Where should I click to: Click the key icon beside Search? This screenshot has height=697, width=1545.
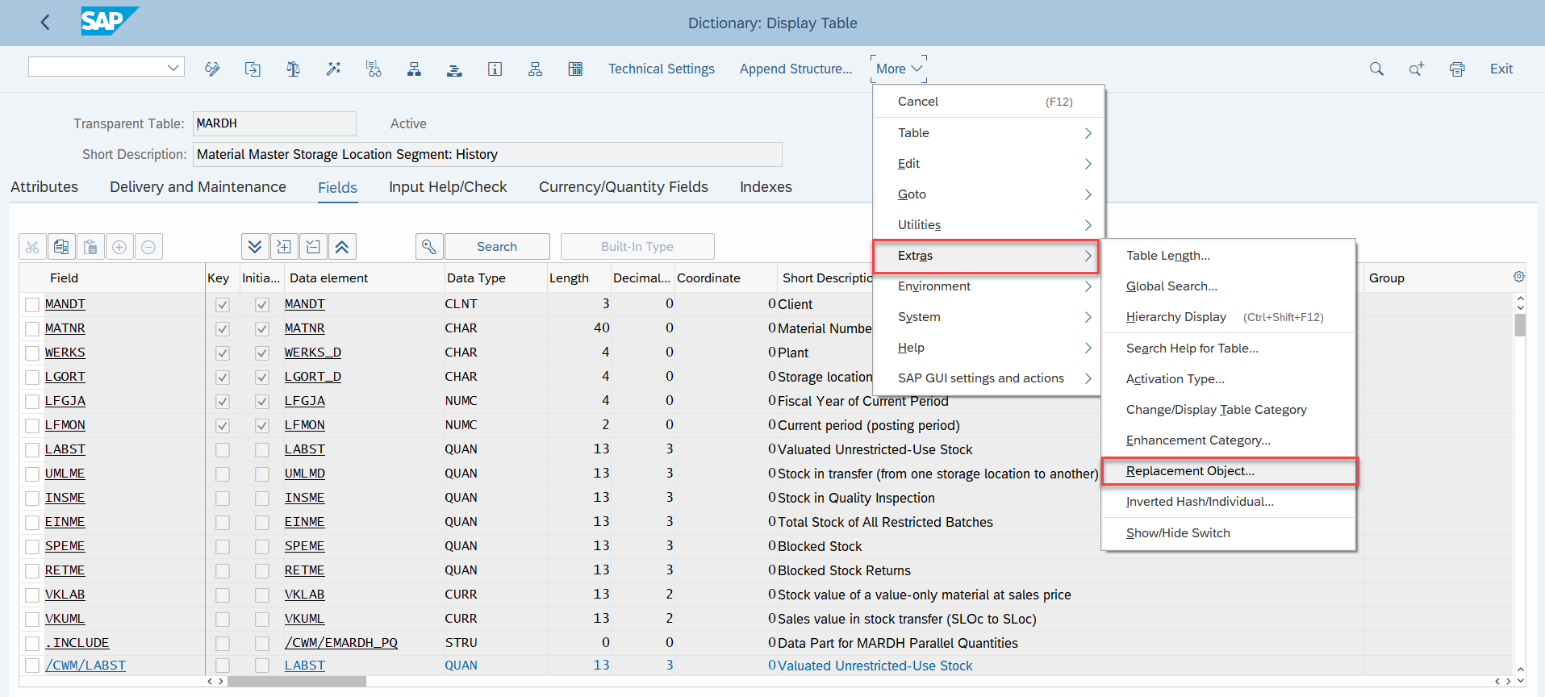click(429, 247)
